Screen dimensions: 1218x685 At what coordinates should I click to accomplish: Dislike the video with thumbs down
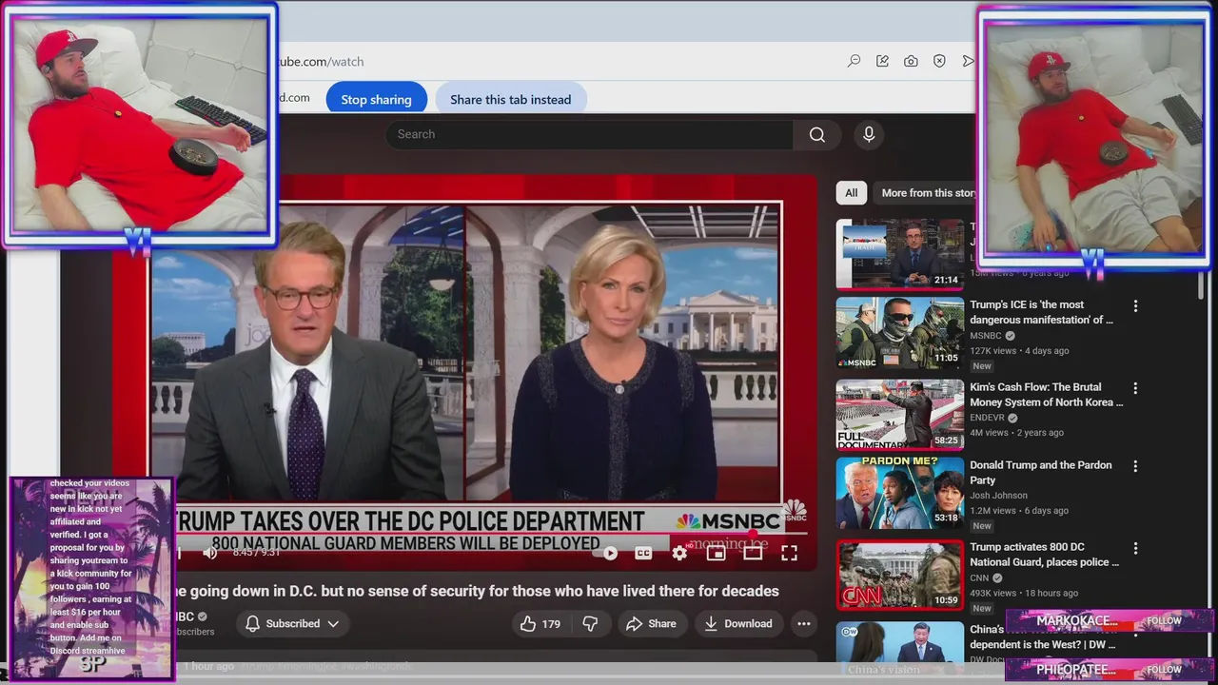click(x=590, y=624)
